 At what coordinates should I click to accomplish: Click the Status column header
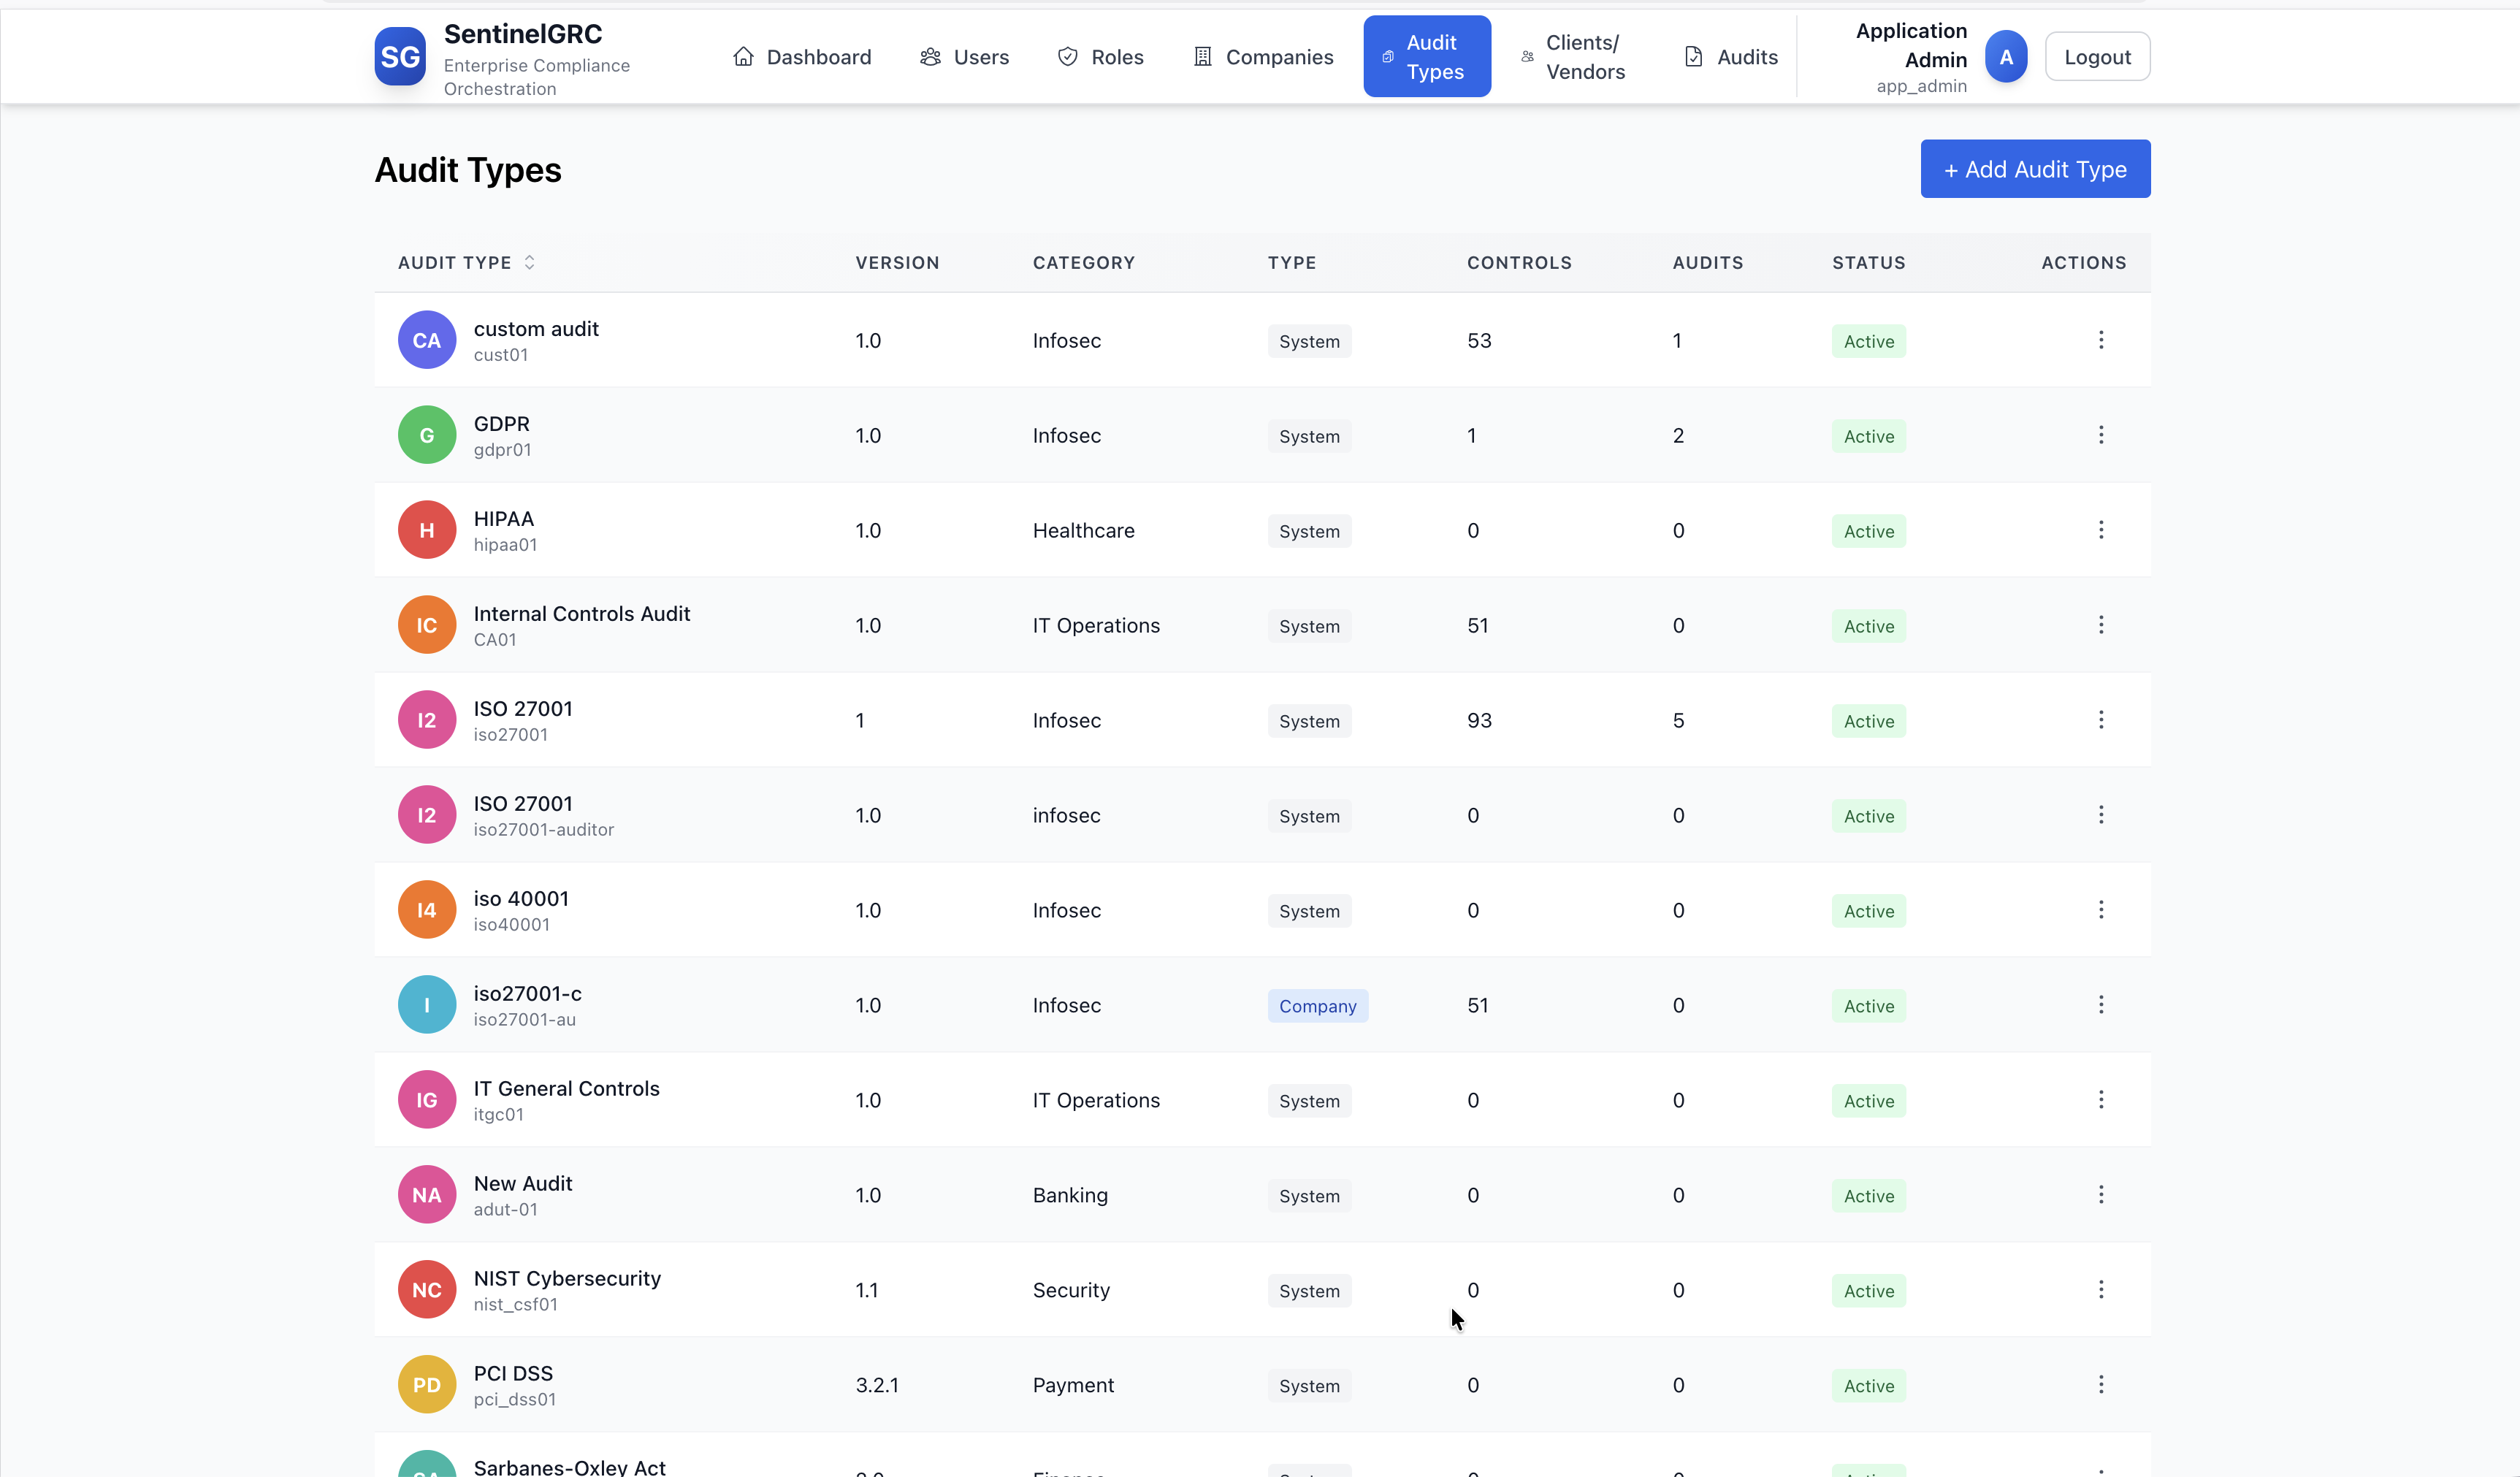pos(1868,263)
